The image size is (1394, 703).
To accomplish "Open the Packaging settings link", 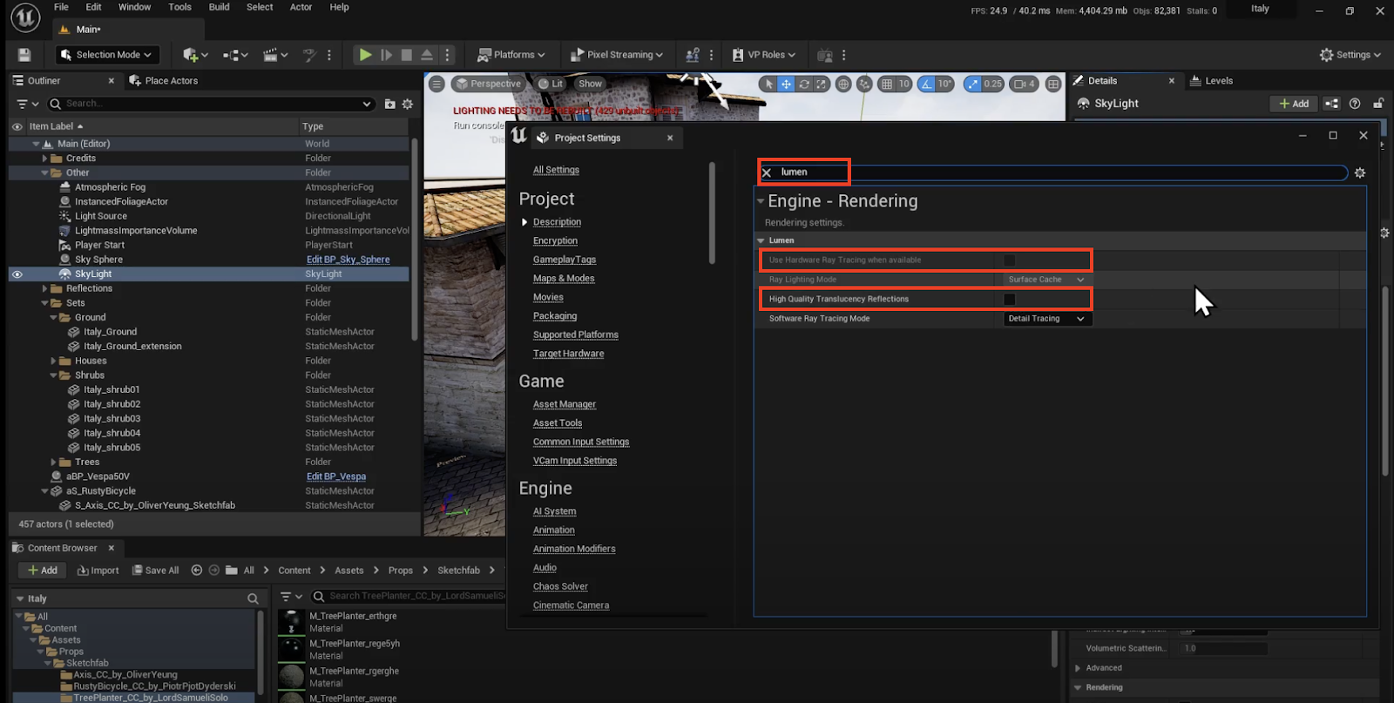I will point(555,316).
